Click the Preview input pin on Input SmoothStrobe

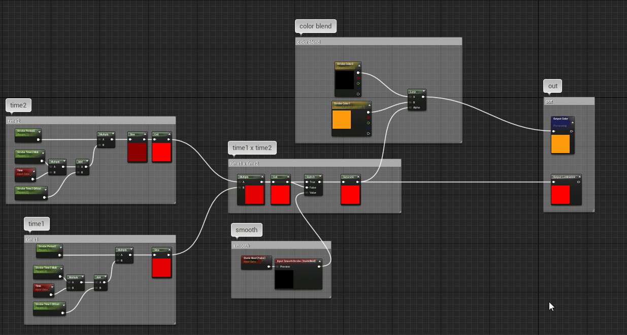(278, 267)
